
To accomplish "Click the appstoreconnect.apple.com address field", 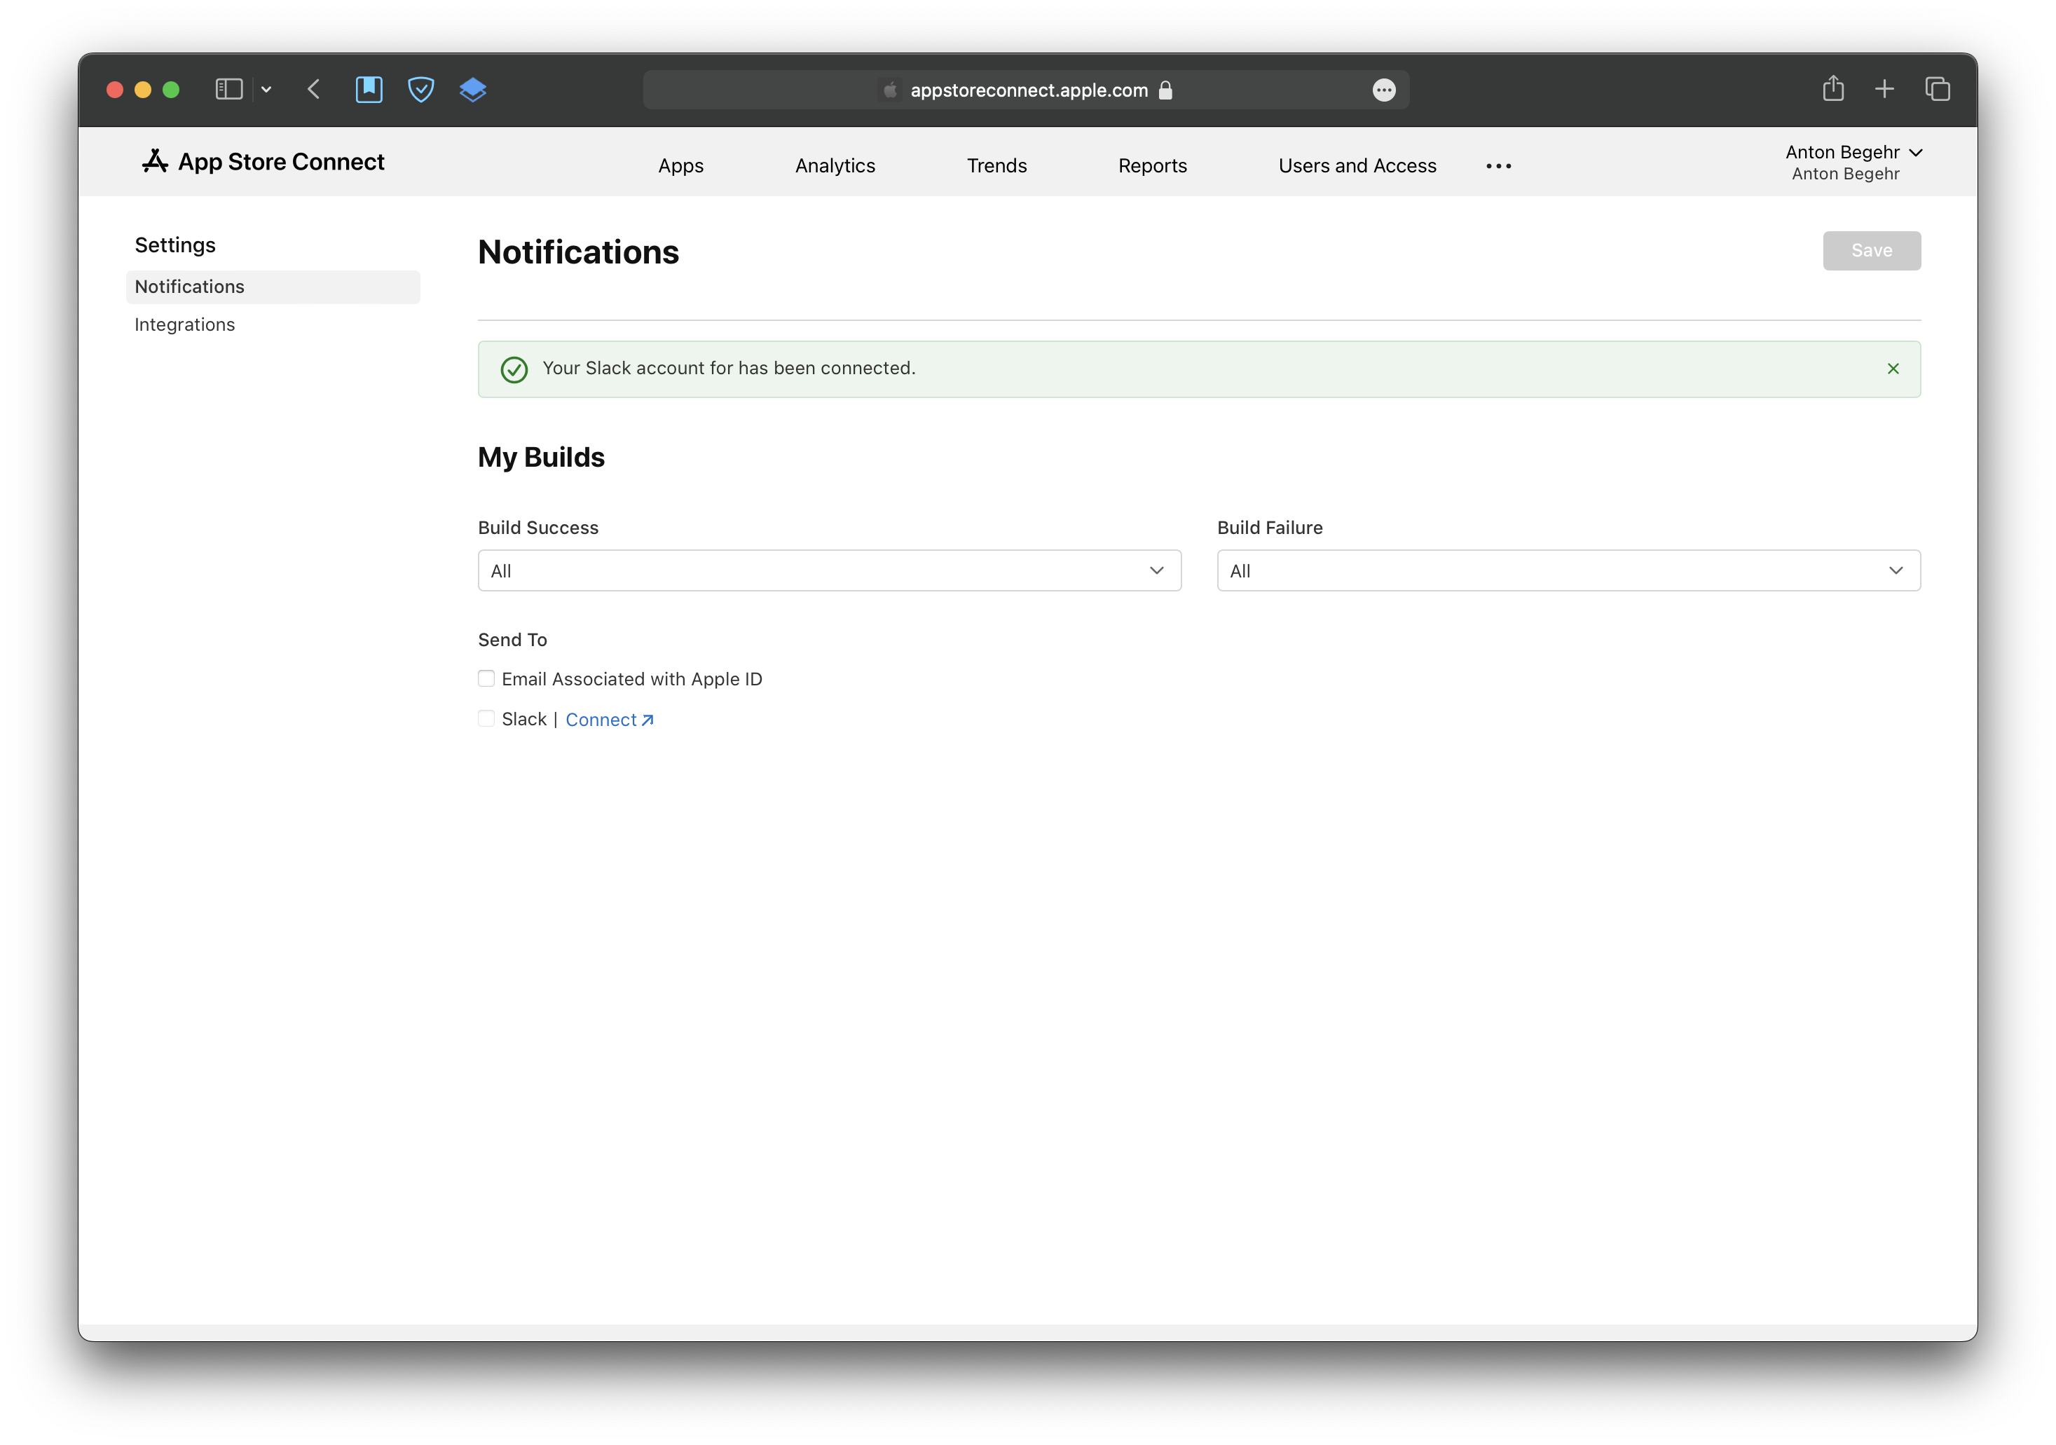I will (1026, 90).
